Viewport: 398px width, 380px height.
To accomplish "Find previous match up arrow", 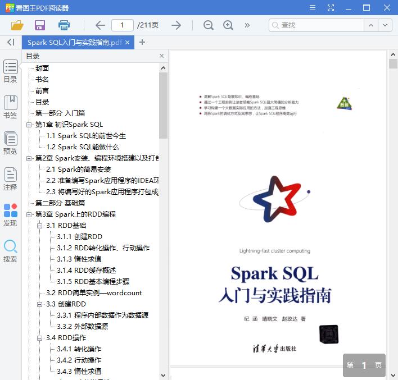I will [371, 25].
